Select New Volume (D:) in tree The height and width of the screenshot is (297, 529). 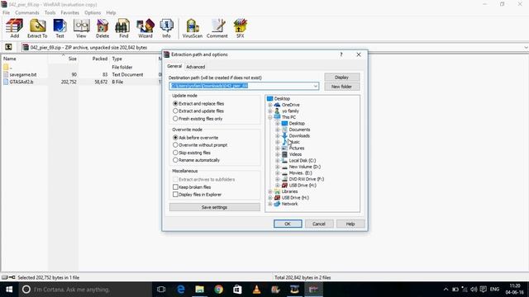pyautogui.click(x=305, y=167)
